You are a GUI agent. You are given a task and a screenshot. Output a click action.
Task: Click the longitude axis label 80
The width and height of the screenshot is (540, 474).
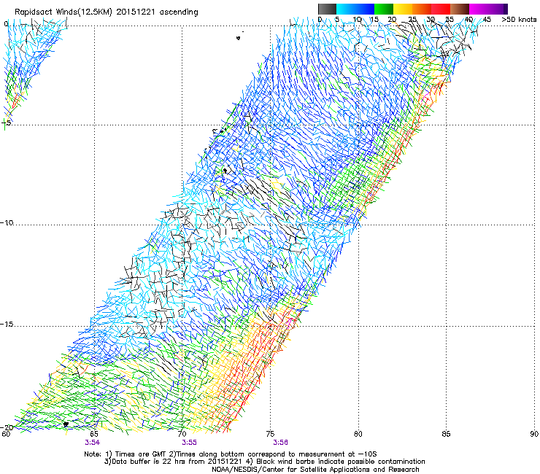[358, 434]
